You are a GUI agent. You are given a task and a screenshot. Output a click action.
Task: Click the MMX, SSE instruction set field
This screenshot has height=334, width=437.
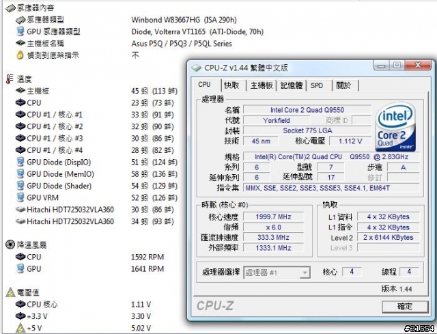[x=331, y=188]
